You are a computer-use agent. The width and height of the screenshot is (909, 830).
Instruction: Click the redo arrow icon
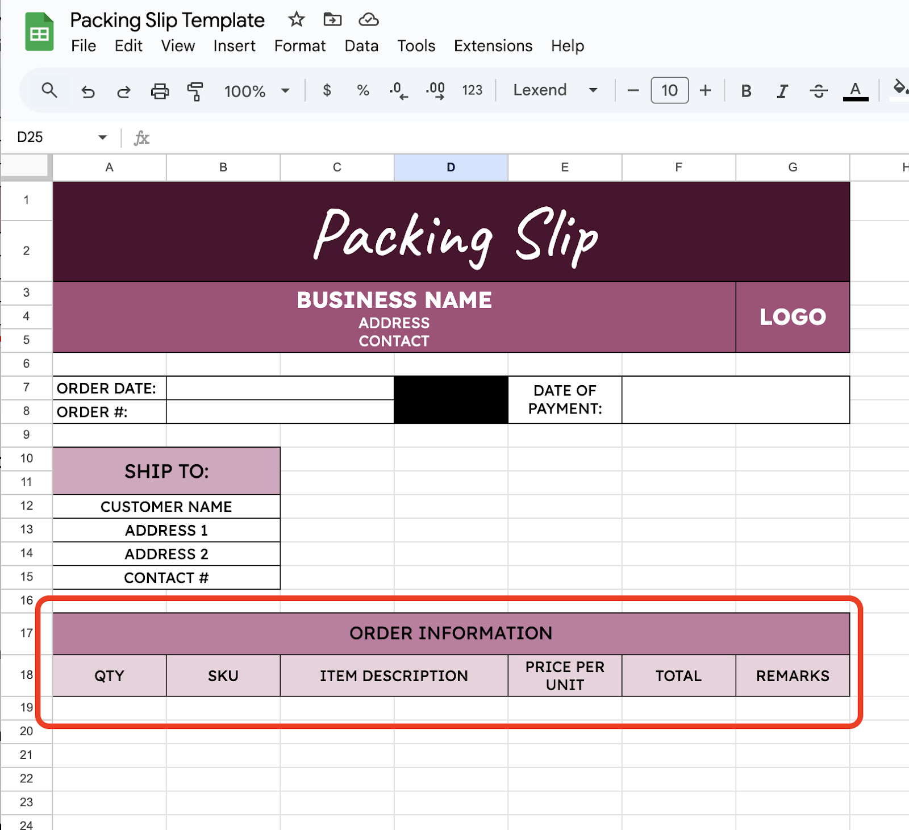[123, 91]
